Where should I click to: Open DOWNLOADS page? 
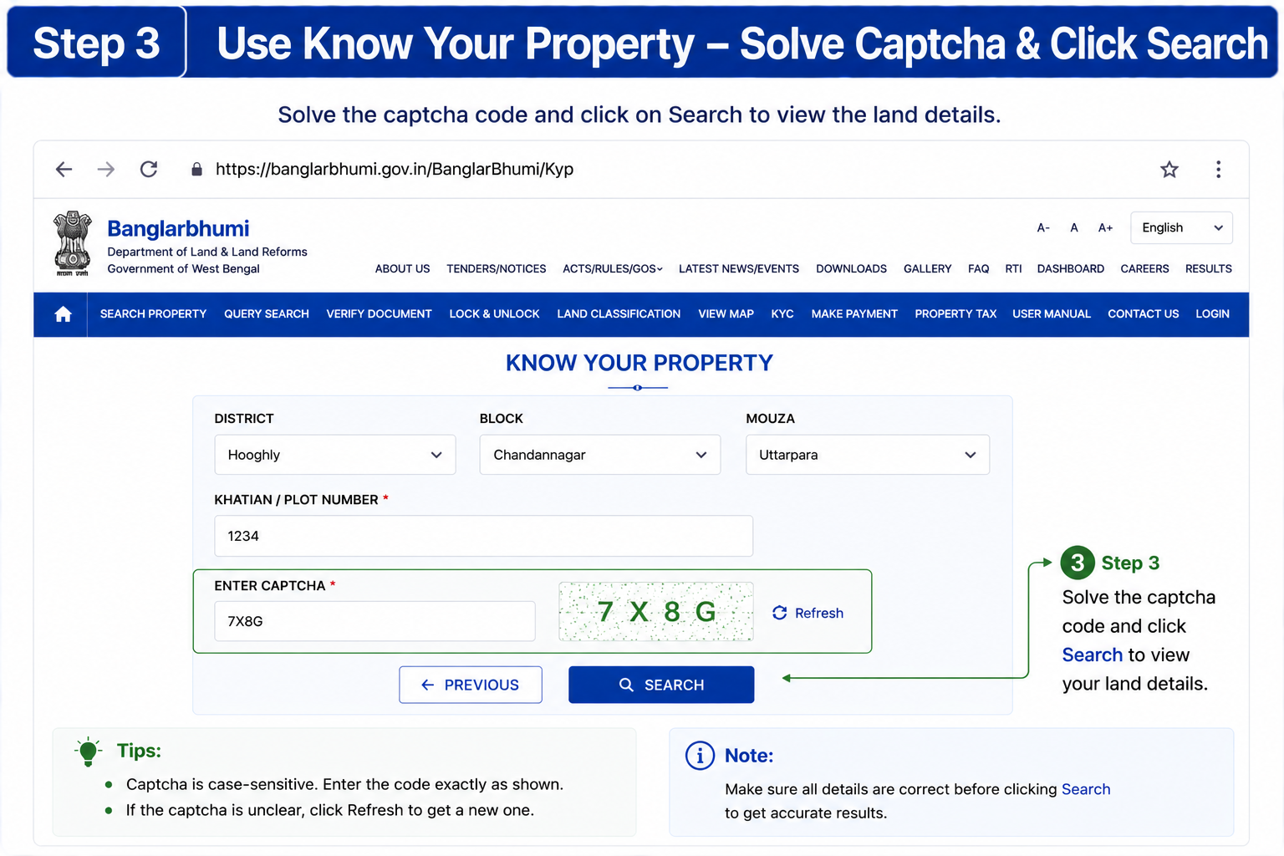(x=851, y=268)
